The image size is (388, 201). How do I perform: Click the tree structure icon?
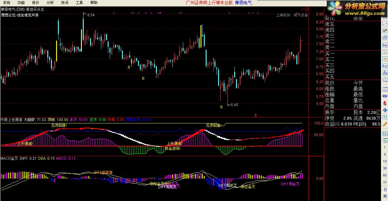(x=385, y=52)
